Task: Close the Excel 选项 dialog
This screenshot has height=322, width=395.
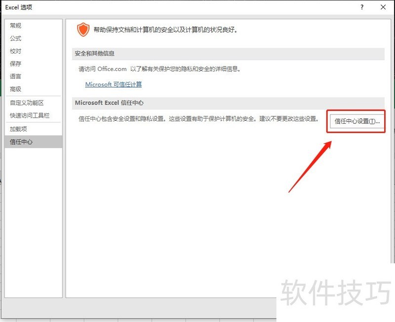Action: click(383, 7)
